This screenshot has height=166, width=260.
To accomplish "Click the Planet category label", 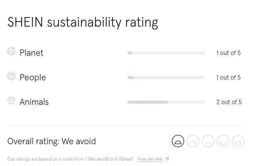I will pos(31,53).
